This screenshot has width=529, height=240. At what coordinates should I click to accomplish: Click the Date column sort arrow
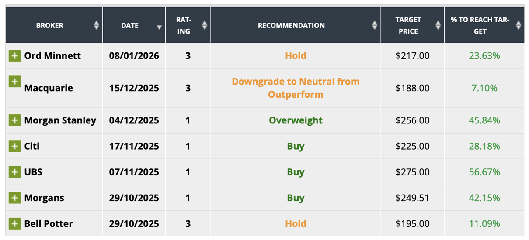159,27
